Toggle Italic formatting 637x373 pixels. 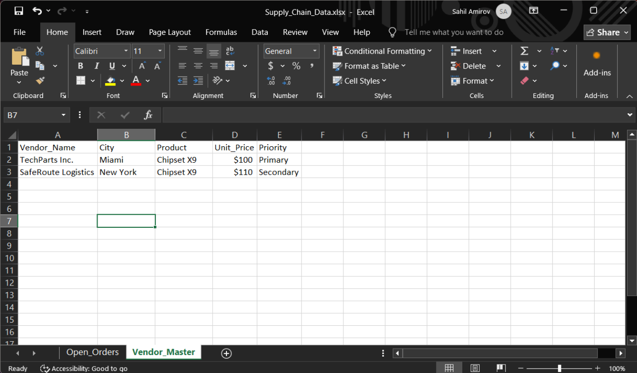point(97,66)
